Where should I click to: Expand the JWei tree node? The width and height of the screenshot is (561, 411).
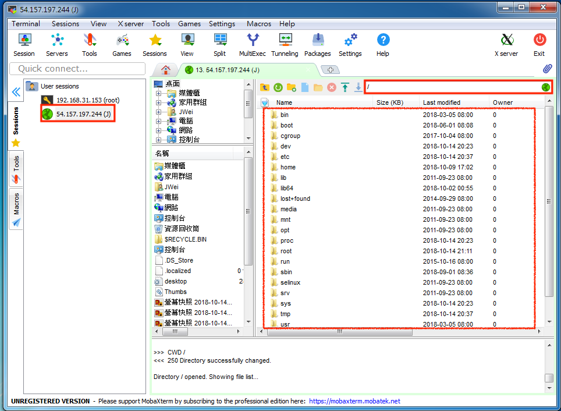158,112
